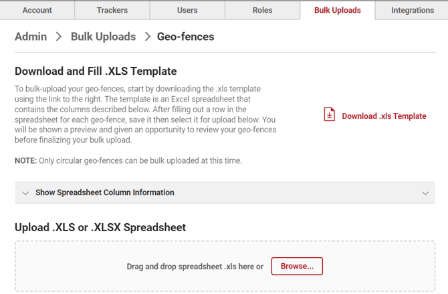Click the chevron arrow after Admin breadcrumb
This screenshot has width=448, height=294.
pos(59,37)
